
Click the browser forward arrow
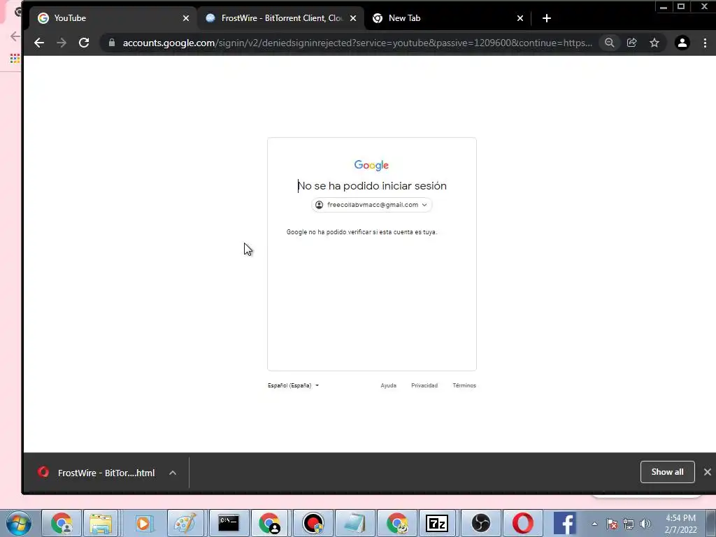point(62,43)
